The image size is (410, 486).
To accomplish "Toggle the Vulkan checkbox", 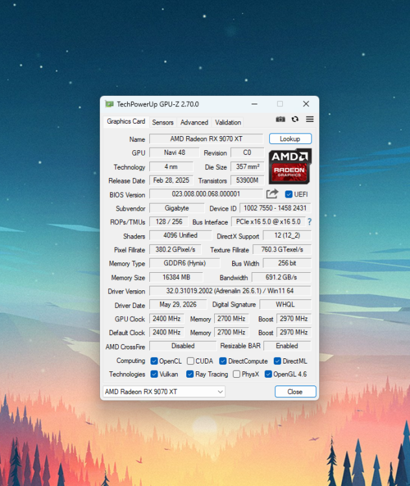I will pyautogui.click(x=154, y=374).
